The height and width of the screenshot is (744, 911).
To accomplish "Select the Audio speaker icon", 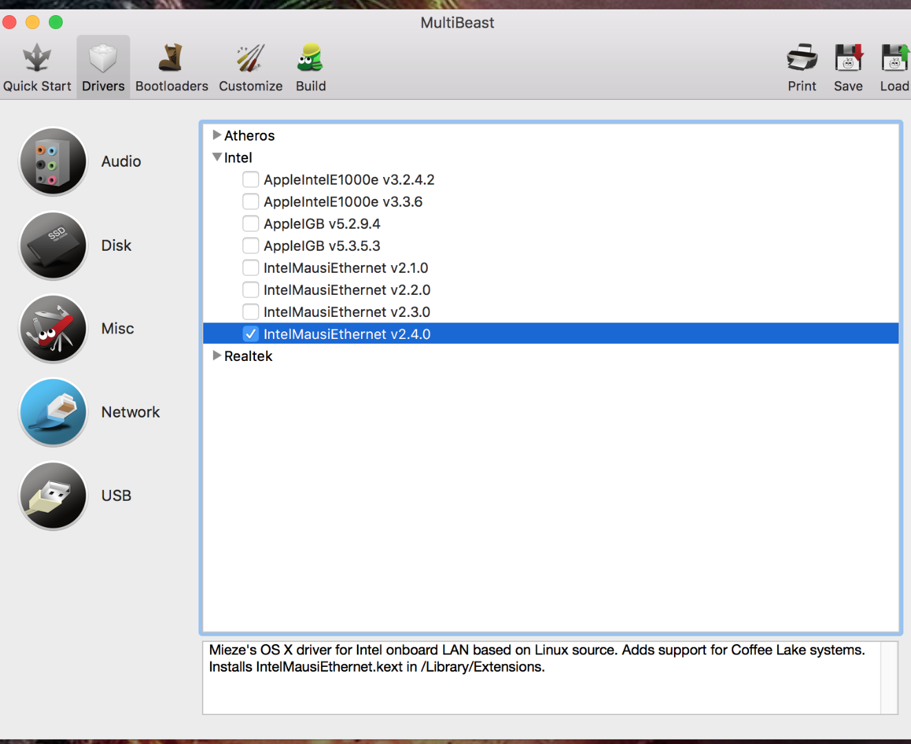I will 53,162.
